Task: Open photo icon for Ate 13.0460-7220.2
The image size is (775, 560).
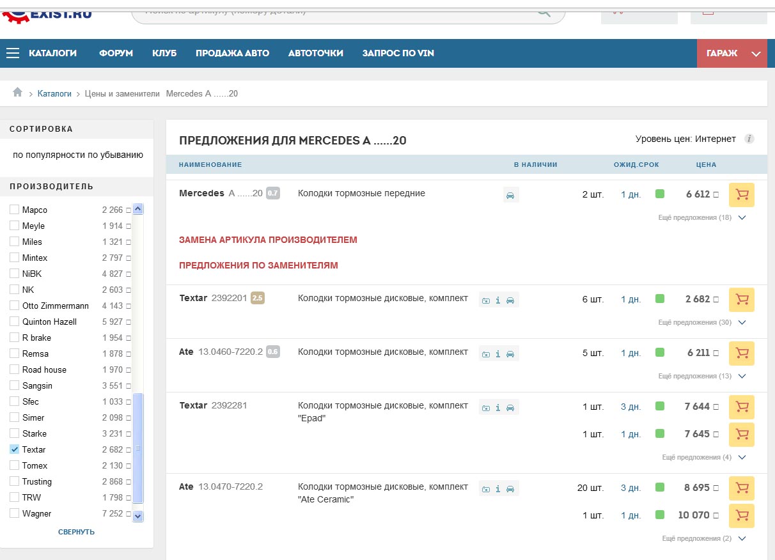Action: point(486,354)
